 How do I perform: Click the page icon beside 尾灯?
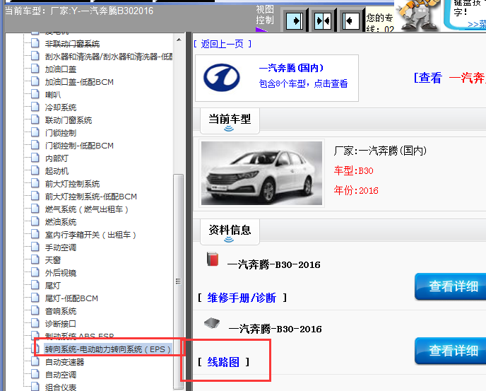(x=35, y=285)
